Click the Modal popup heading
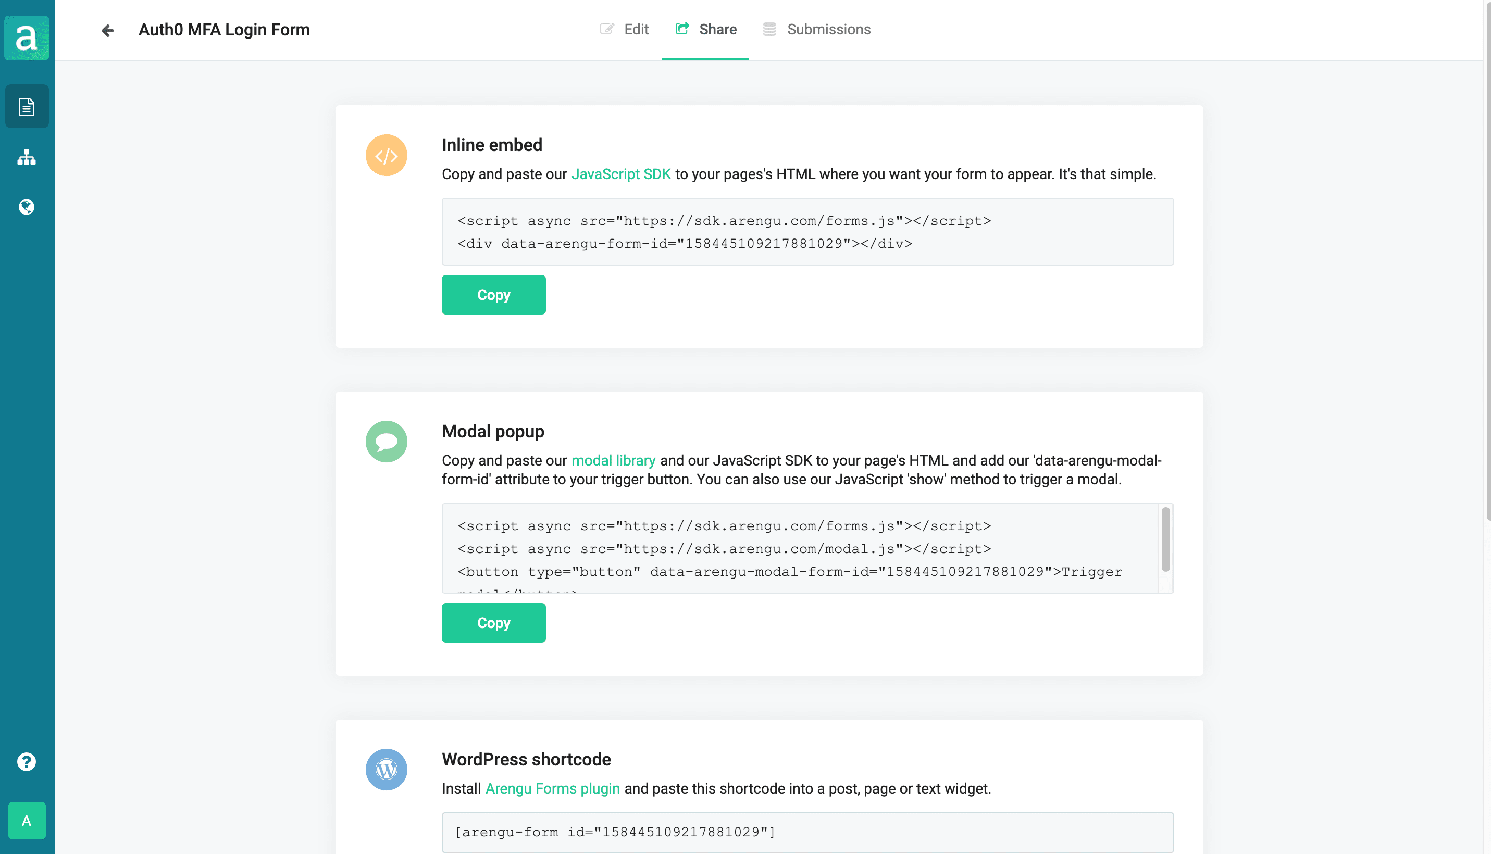The height and width of the screenshot is (854, 1491). coord(493,431)
